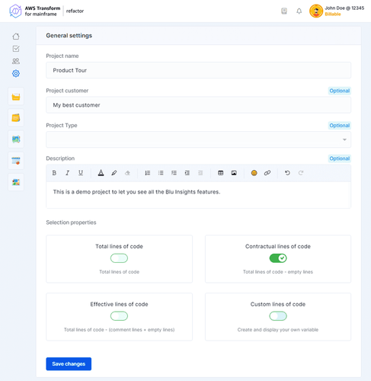The image size is (371, 381).
Task: Click Optional badge next to Project Type
Action: click(340, 126)
